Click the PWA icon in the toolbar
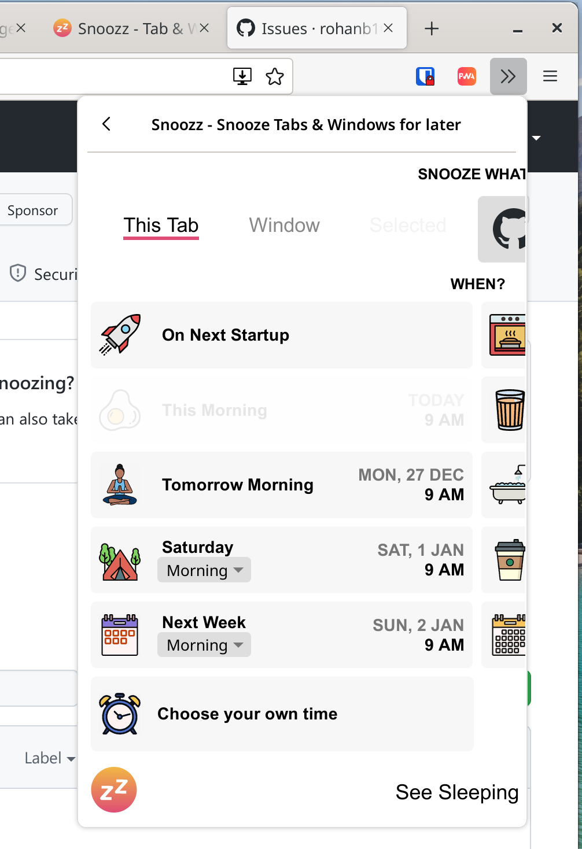This screenshot has height=849, width=582. [466, 76]
